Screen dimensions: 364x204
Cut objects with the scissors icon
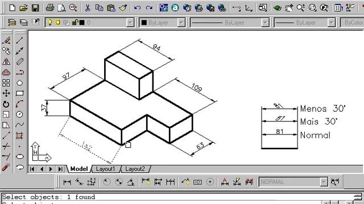(88, 8)
